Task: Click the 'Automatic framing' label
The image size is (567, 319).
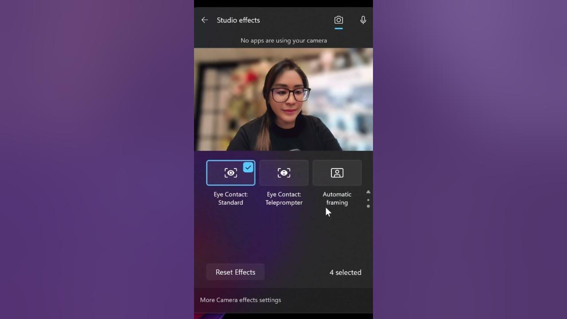Action: pos(337,198)
